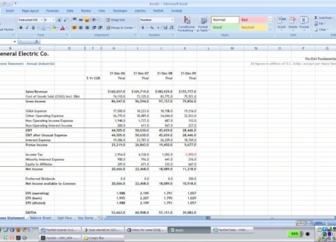Open the Insert ribbon tab
This screenshot has width=336, height=242.
(10, 11)
